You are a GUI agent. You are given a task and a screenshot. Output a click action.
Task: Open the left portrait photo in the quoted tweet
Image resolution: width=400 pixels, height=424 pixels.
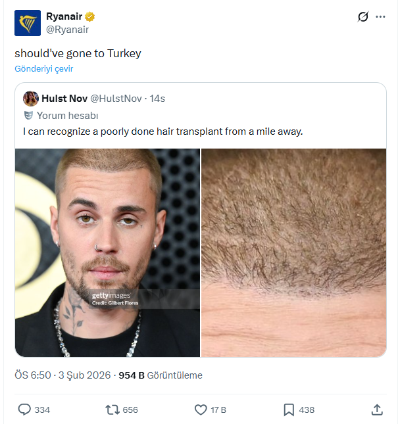point(107,252)
